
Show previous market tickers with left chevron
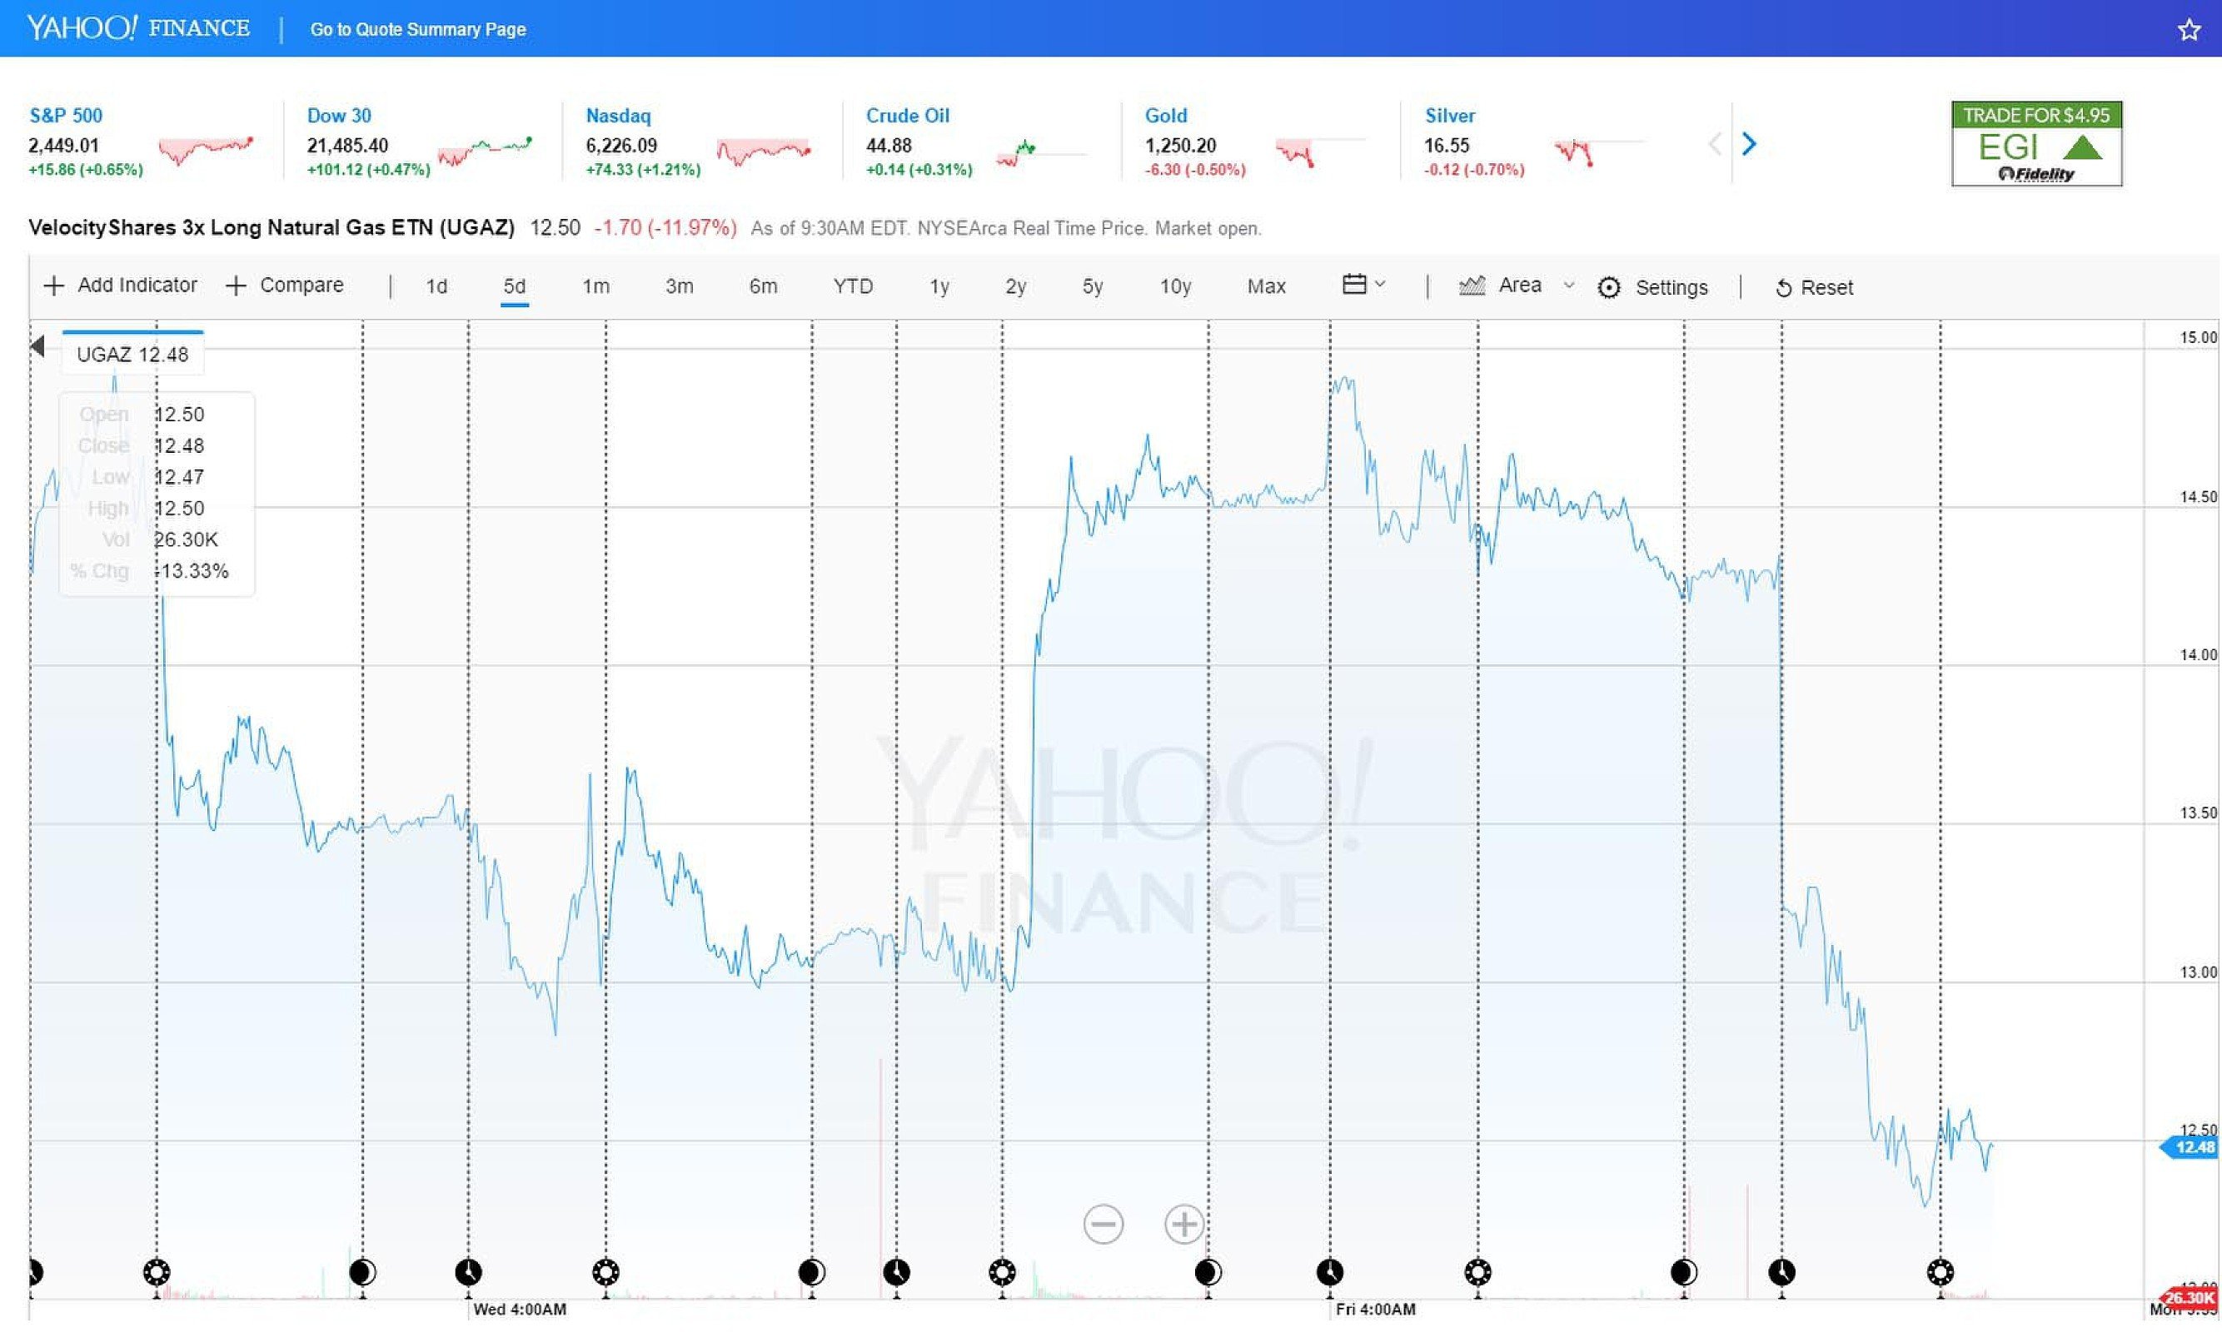pyautogui.click(x=1715, y=144)
